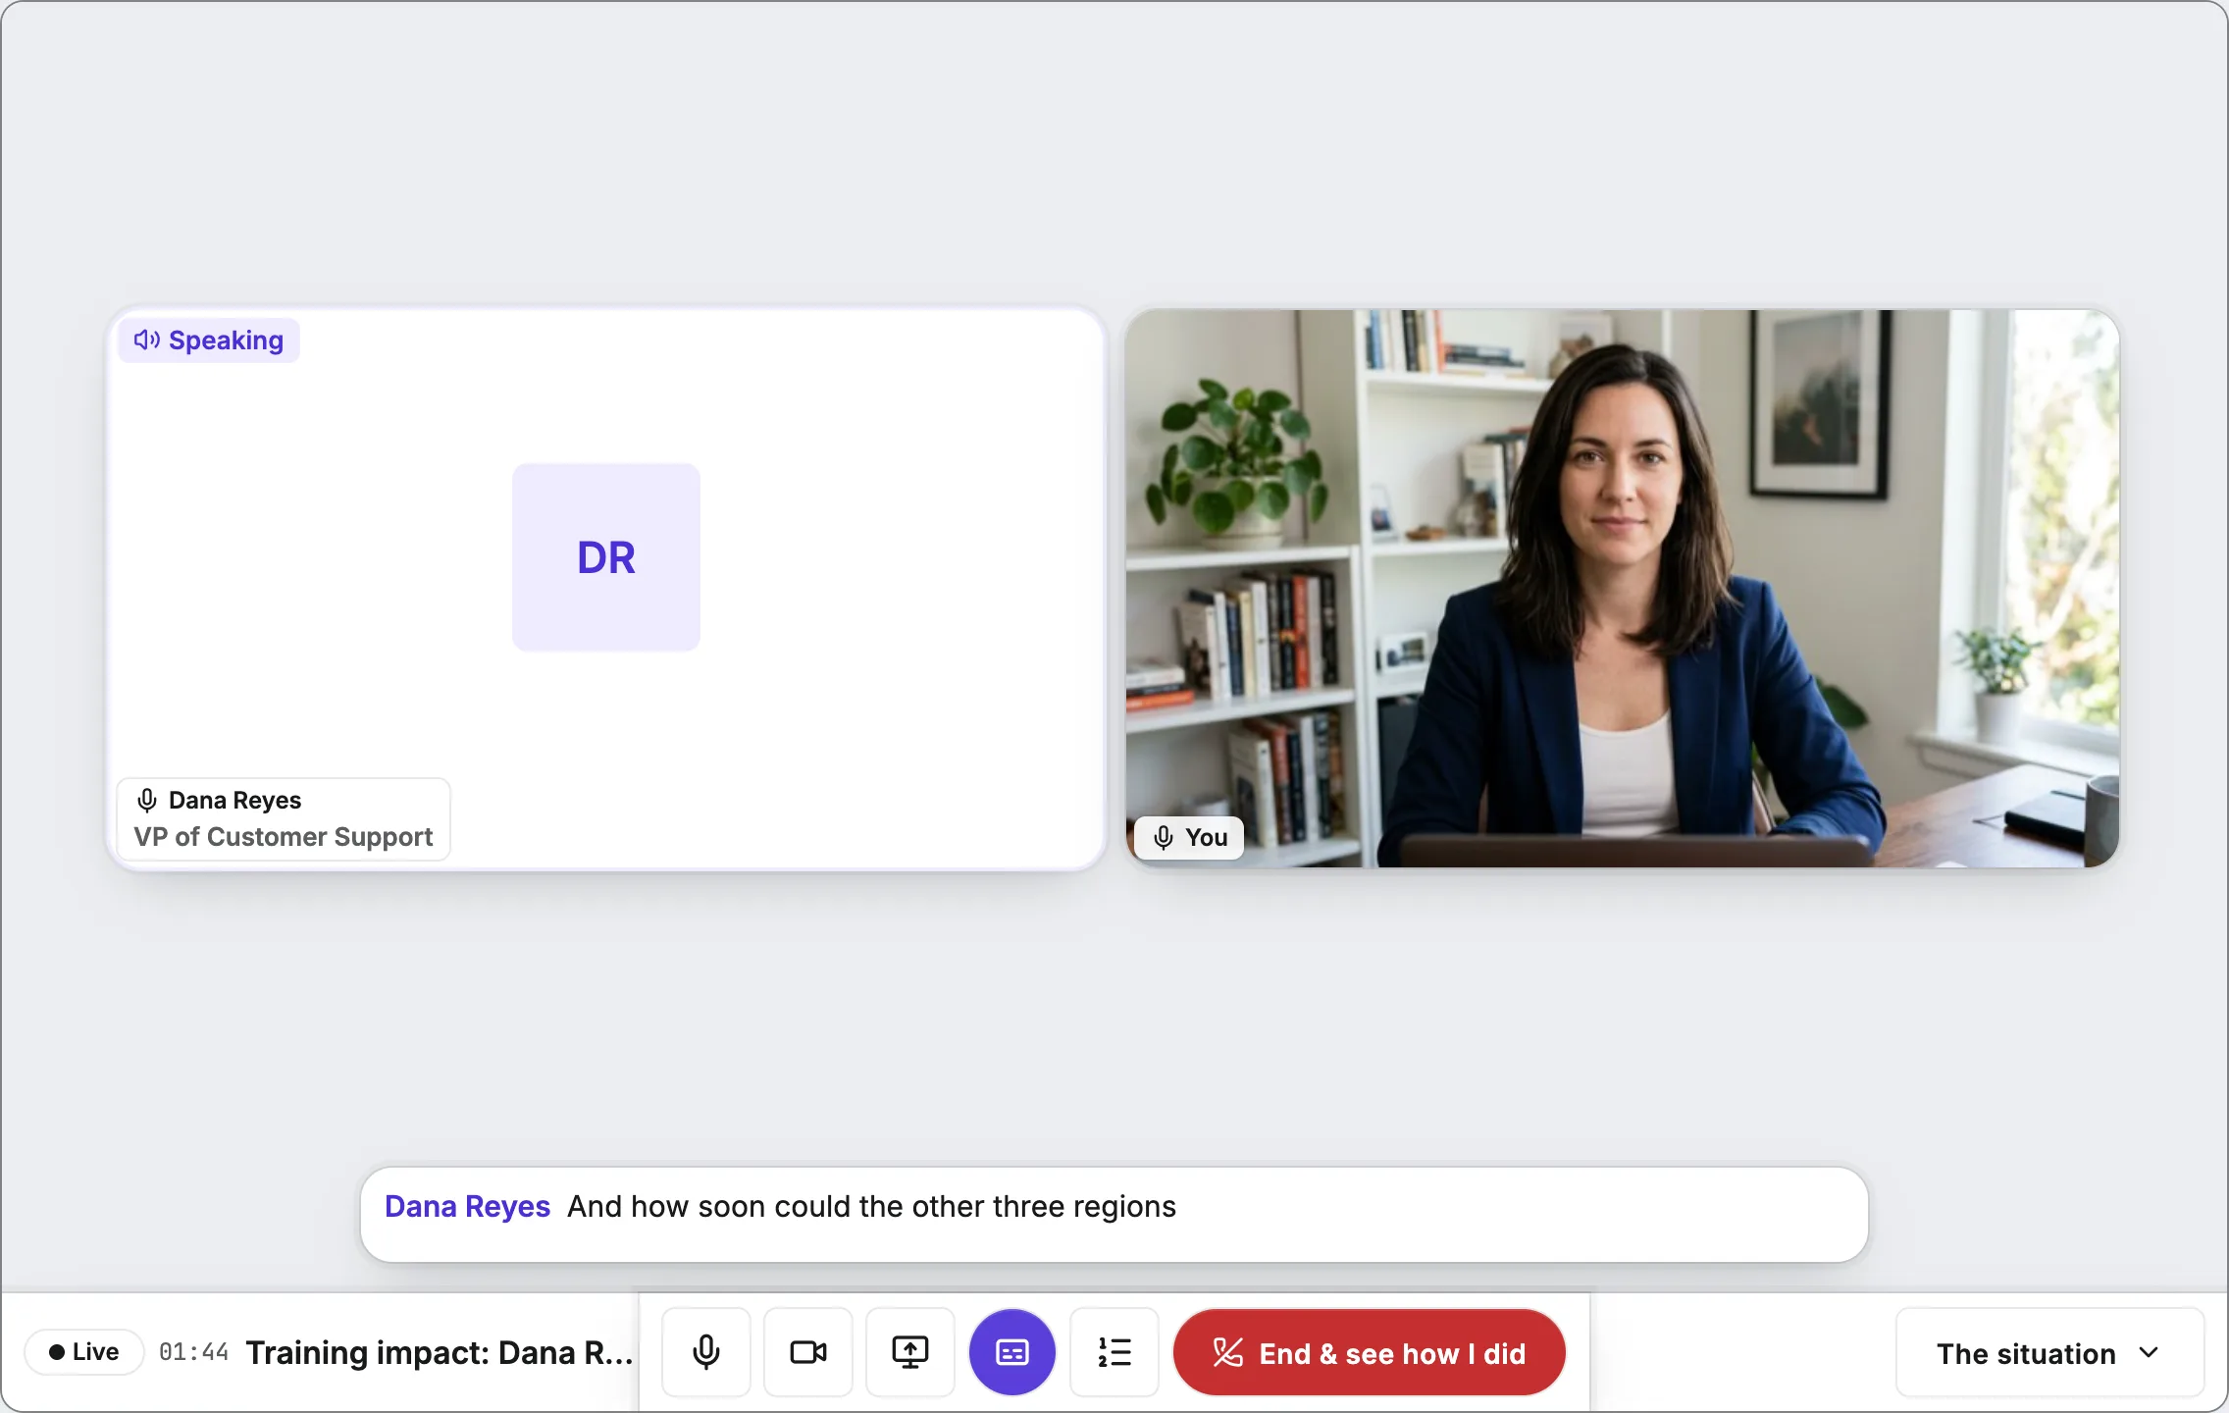Click the Speaking badge on Dana's tile
The height and width of the screenshot is (1413, 2229).
tap(209, 340)
